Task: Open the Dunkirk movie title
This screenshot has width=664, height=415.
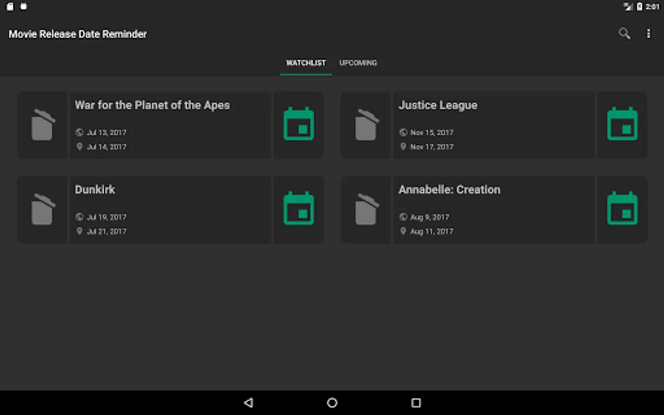Action: (95, 190)
